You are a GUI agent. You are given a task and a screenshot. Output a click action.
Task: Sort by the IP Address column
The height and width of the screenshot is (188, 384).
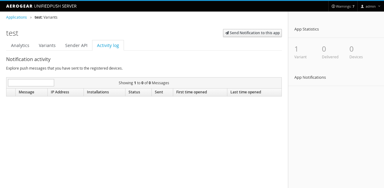60,92
